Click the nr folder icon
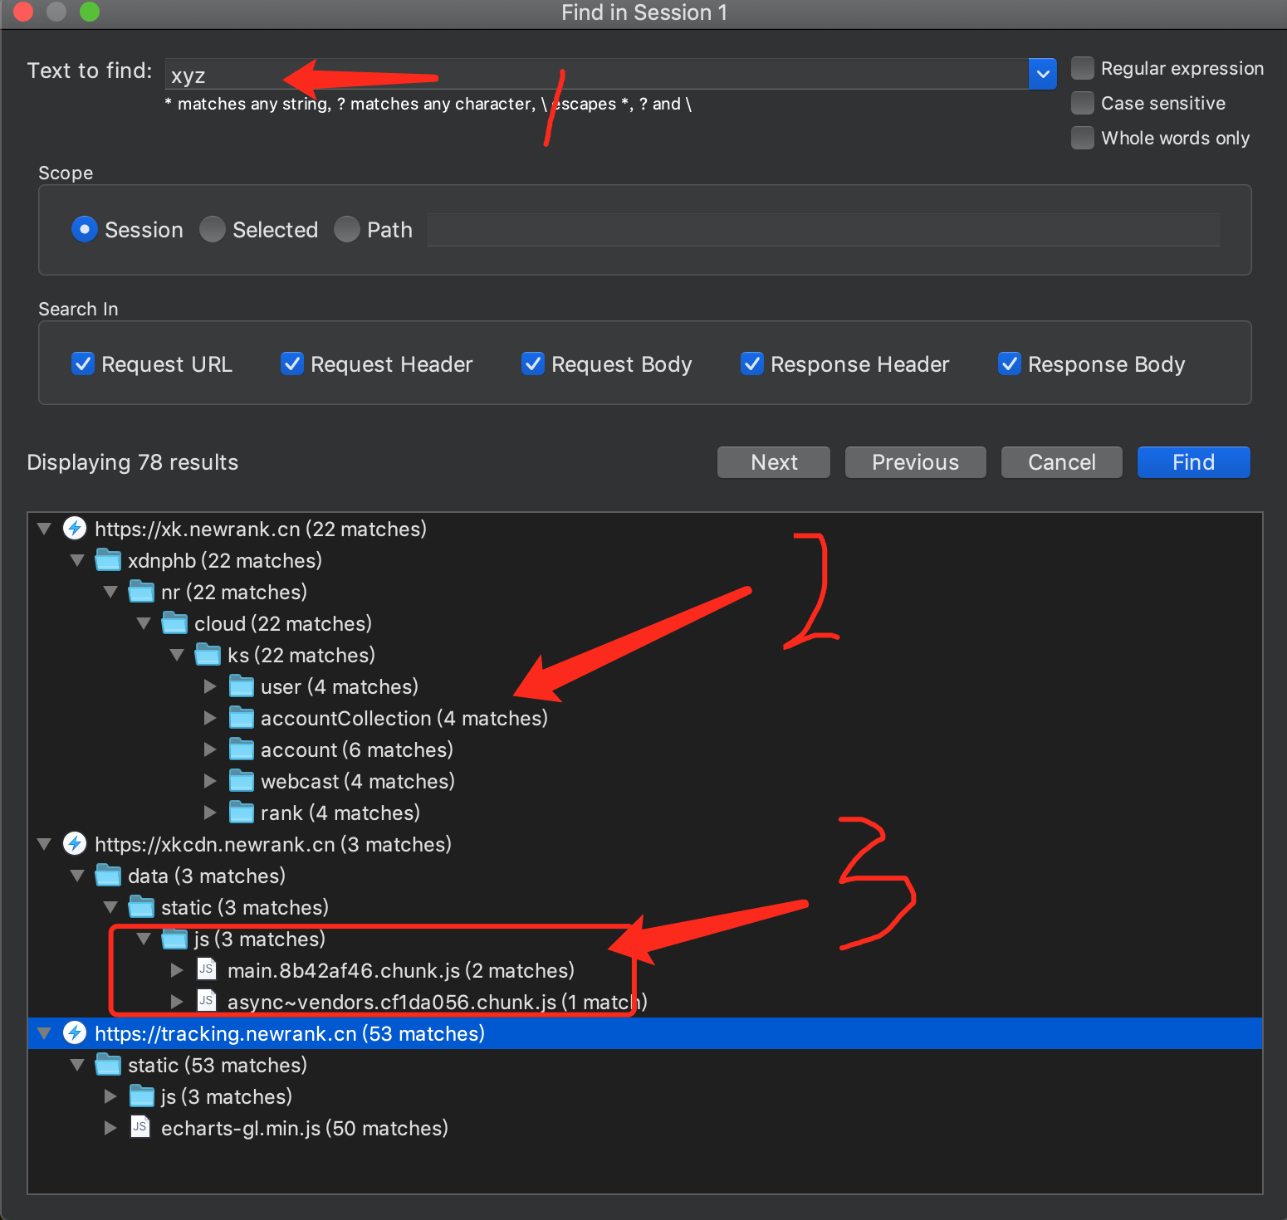 click(x=141, y=591)
